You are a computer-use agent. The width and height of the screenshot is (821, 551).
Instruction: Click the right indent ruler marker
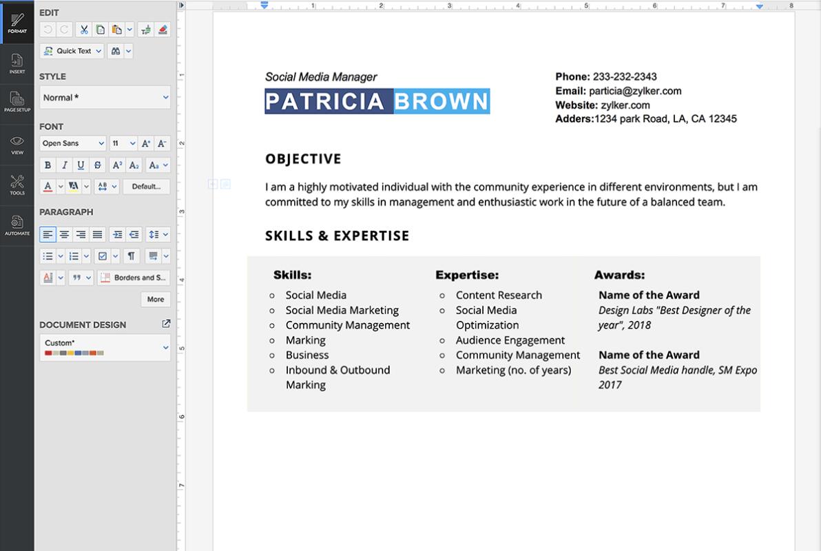tap(759, 6)
